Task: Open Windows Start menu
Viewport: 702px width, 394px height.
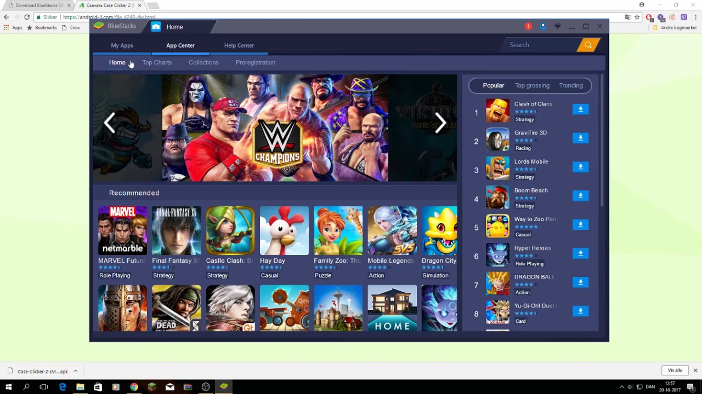Action: pos(8,387)
